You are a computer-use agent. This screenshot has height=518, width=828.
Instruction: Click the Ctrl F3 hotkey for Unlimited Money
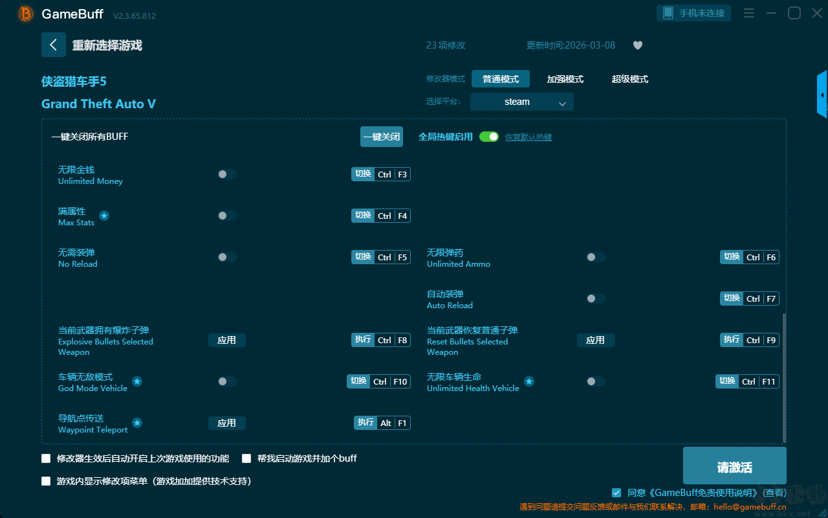point(381,174)
